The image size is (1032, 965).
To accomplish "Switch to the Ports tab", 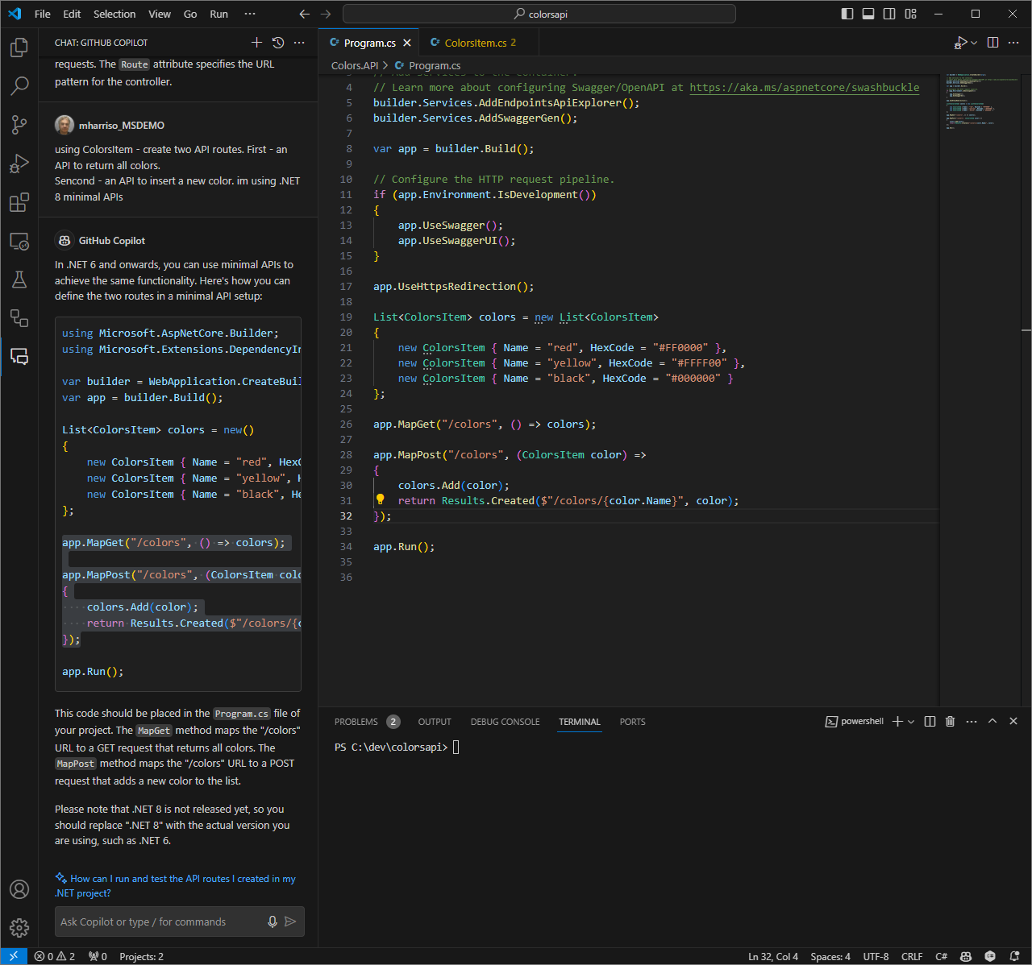I will (632, 722).
